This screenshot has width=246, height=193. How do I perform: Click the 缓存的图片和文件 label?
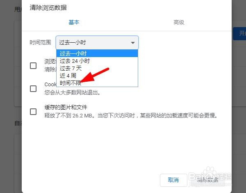pos(66,107)
